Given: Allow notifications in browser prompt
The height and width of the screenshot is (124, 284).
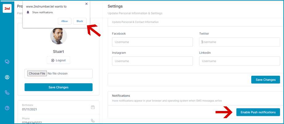Looking at the screenshot, I should (65, 21).
